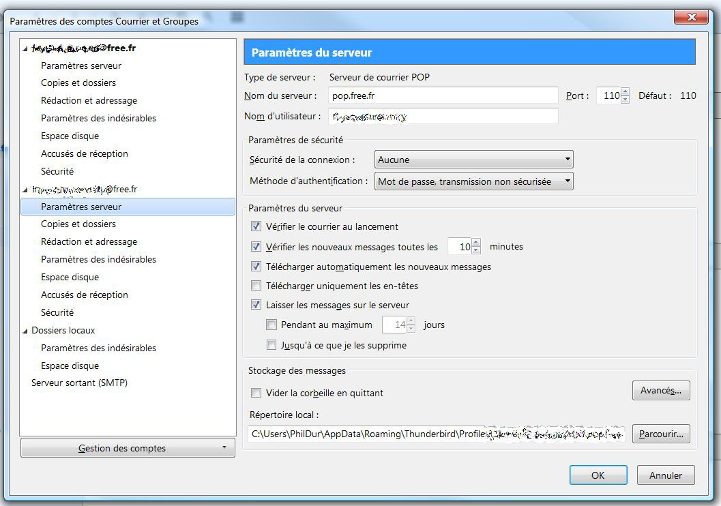Screen dimensions: 721x506
Task: Click the Répertoire local path field
Action: pos(437,434)
